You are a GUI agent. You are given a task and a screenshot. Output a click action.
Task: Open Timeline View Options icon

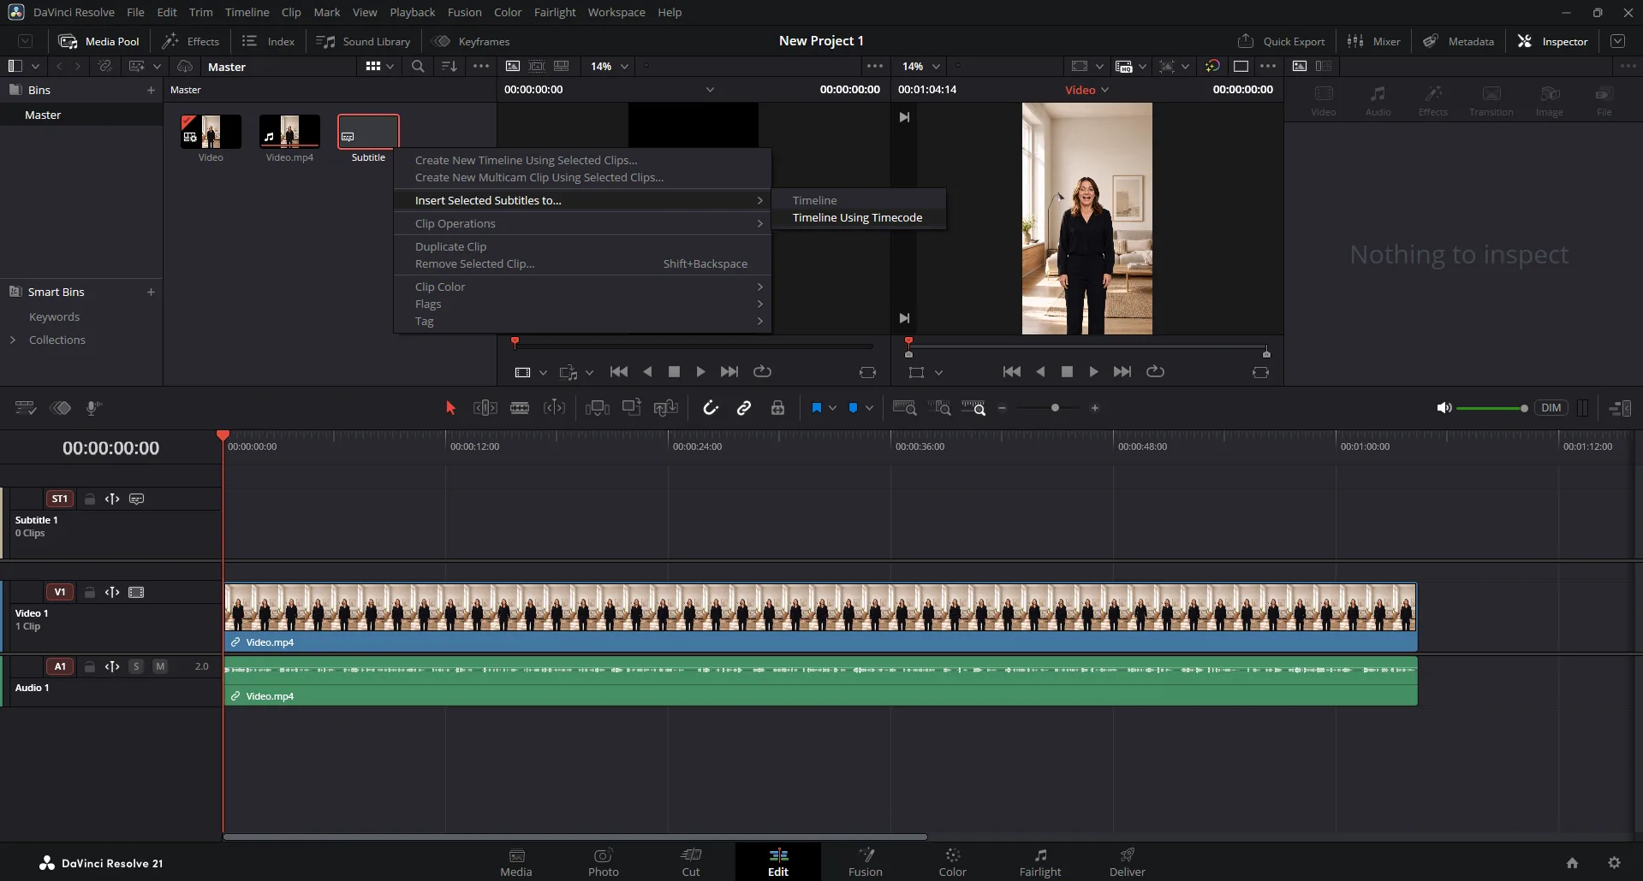(x=26, y=408)
